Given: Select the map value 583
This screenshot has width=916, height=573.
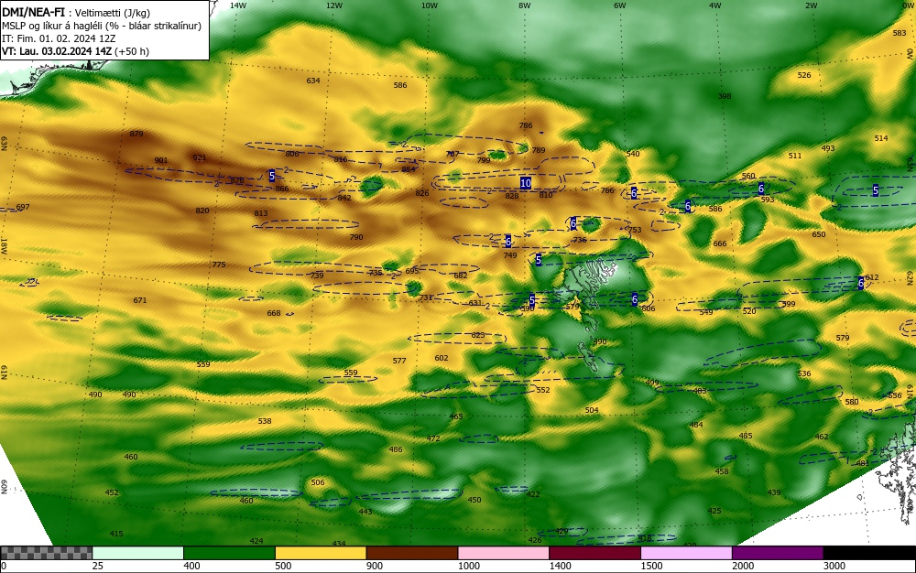Looking at the screenshot, I should [900, 33].
